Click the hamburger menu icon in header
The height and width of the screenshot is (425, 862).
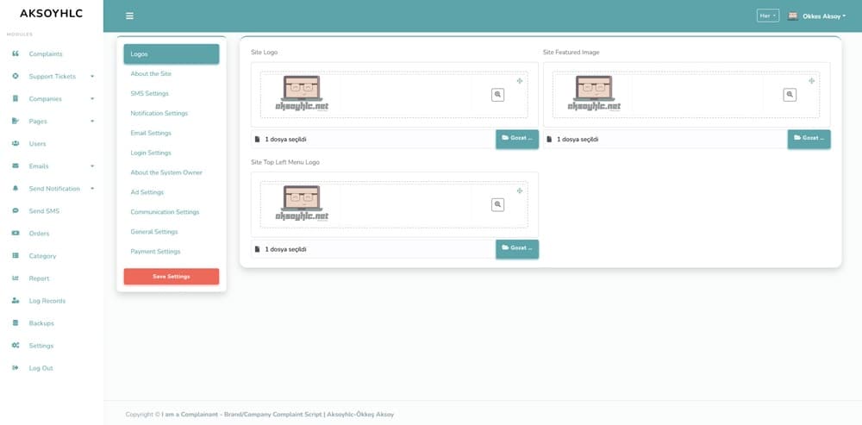point(129,16)
